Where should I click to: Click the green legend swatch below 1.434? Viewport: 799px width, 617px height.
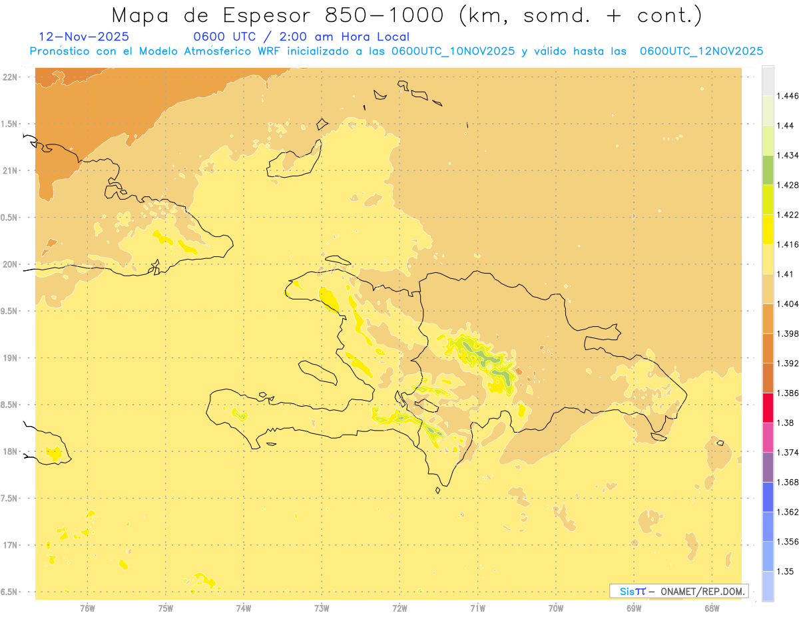(x=768, y=170)
